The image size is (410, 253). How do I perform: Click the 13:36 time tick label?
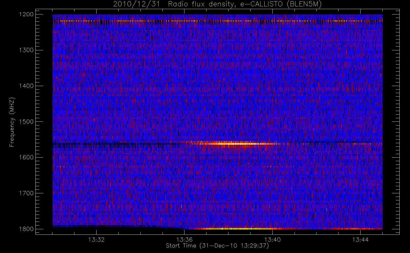(184, 240)
